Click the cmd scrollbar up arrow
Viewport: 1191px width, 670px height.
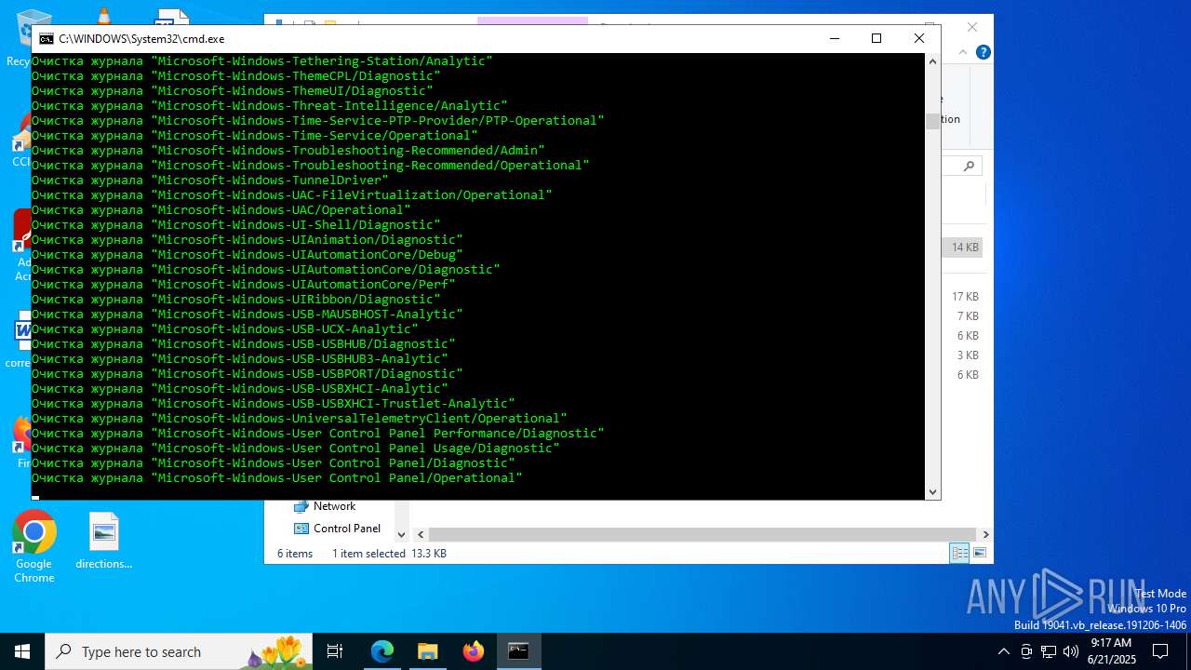point(932,61)
